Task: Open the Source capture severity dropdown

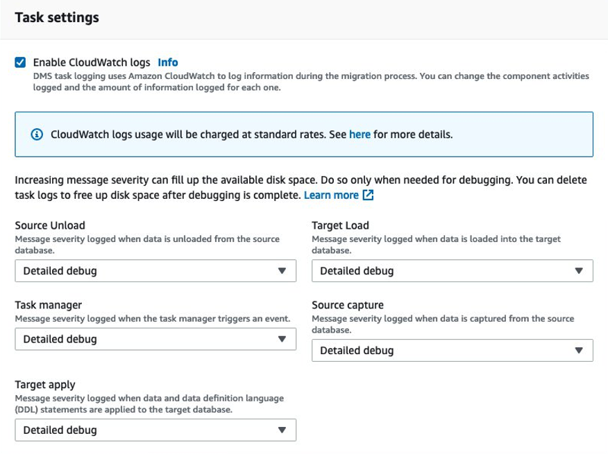Action: 443,351
